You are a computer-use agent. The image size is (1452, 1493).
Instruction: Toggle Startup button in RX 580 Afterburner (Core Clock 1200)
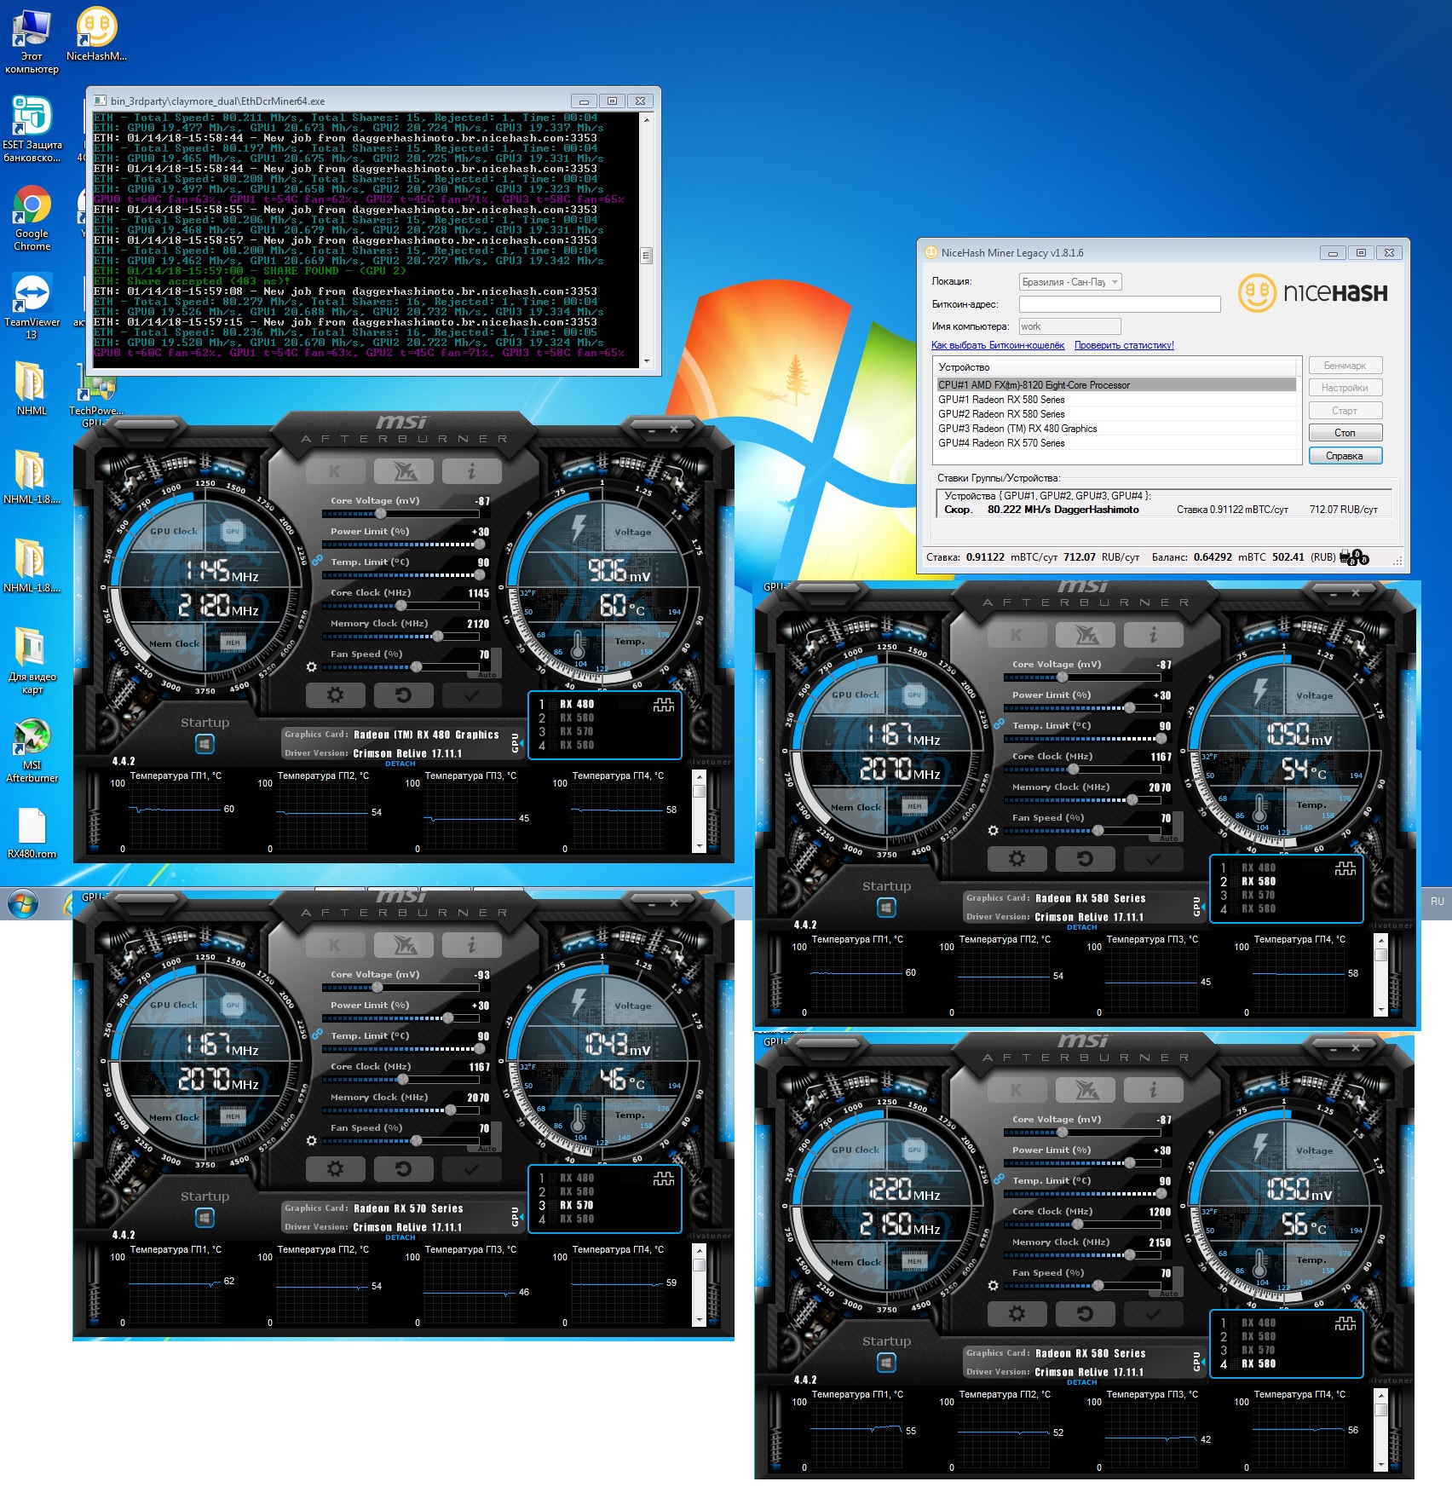(886, 1363)
